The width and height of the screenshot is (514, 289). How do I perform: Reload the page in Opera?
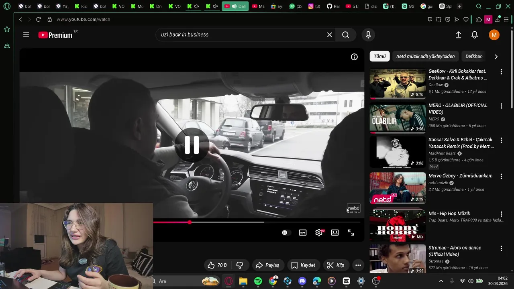tap(38, 19)
